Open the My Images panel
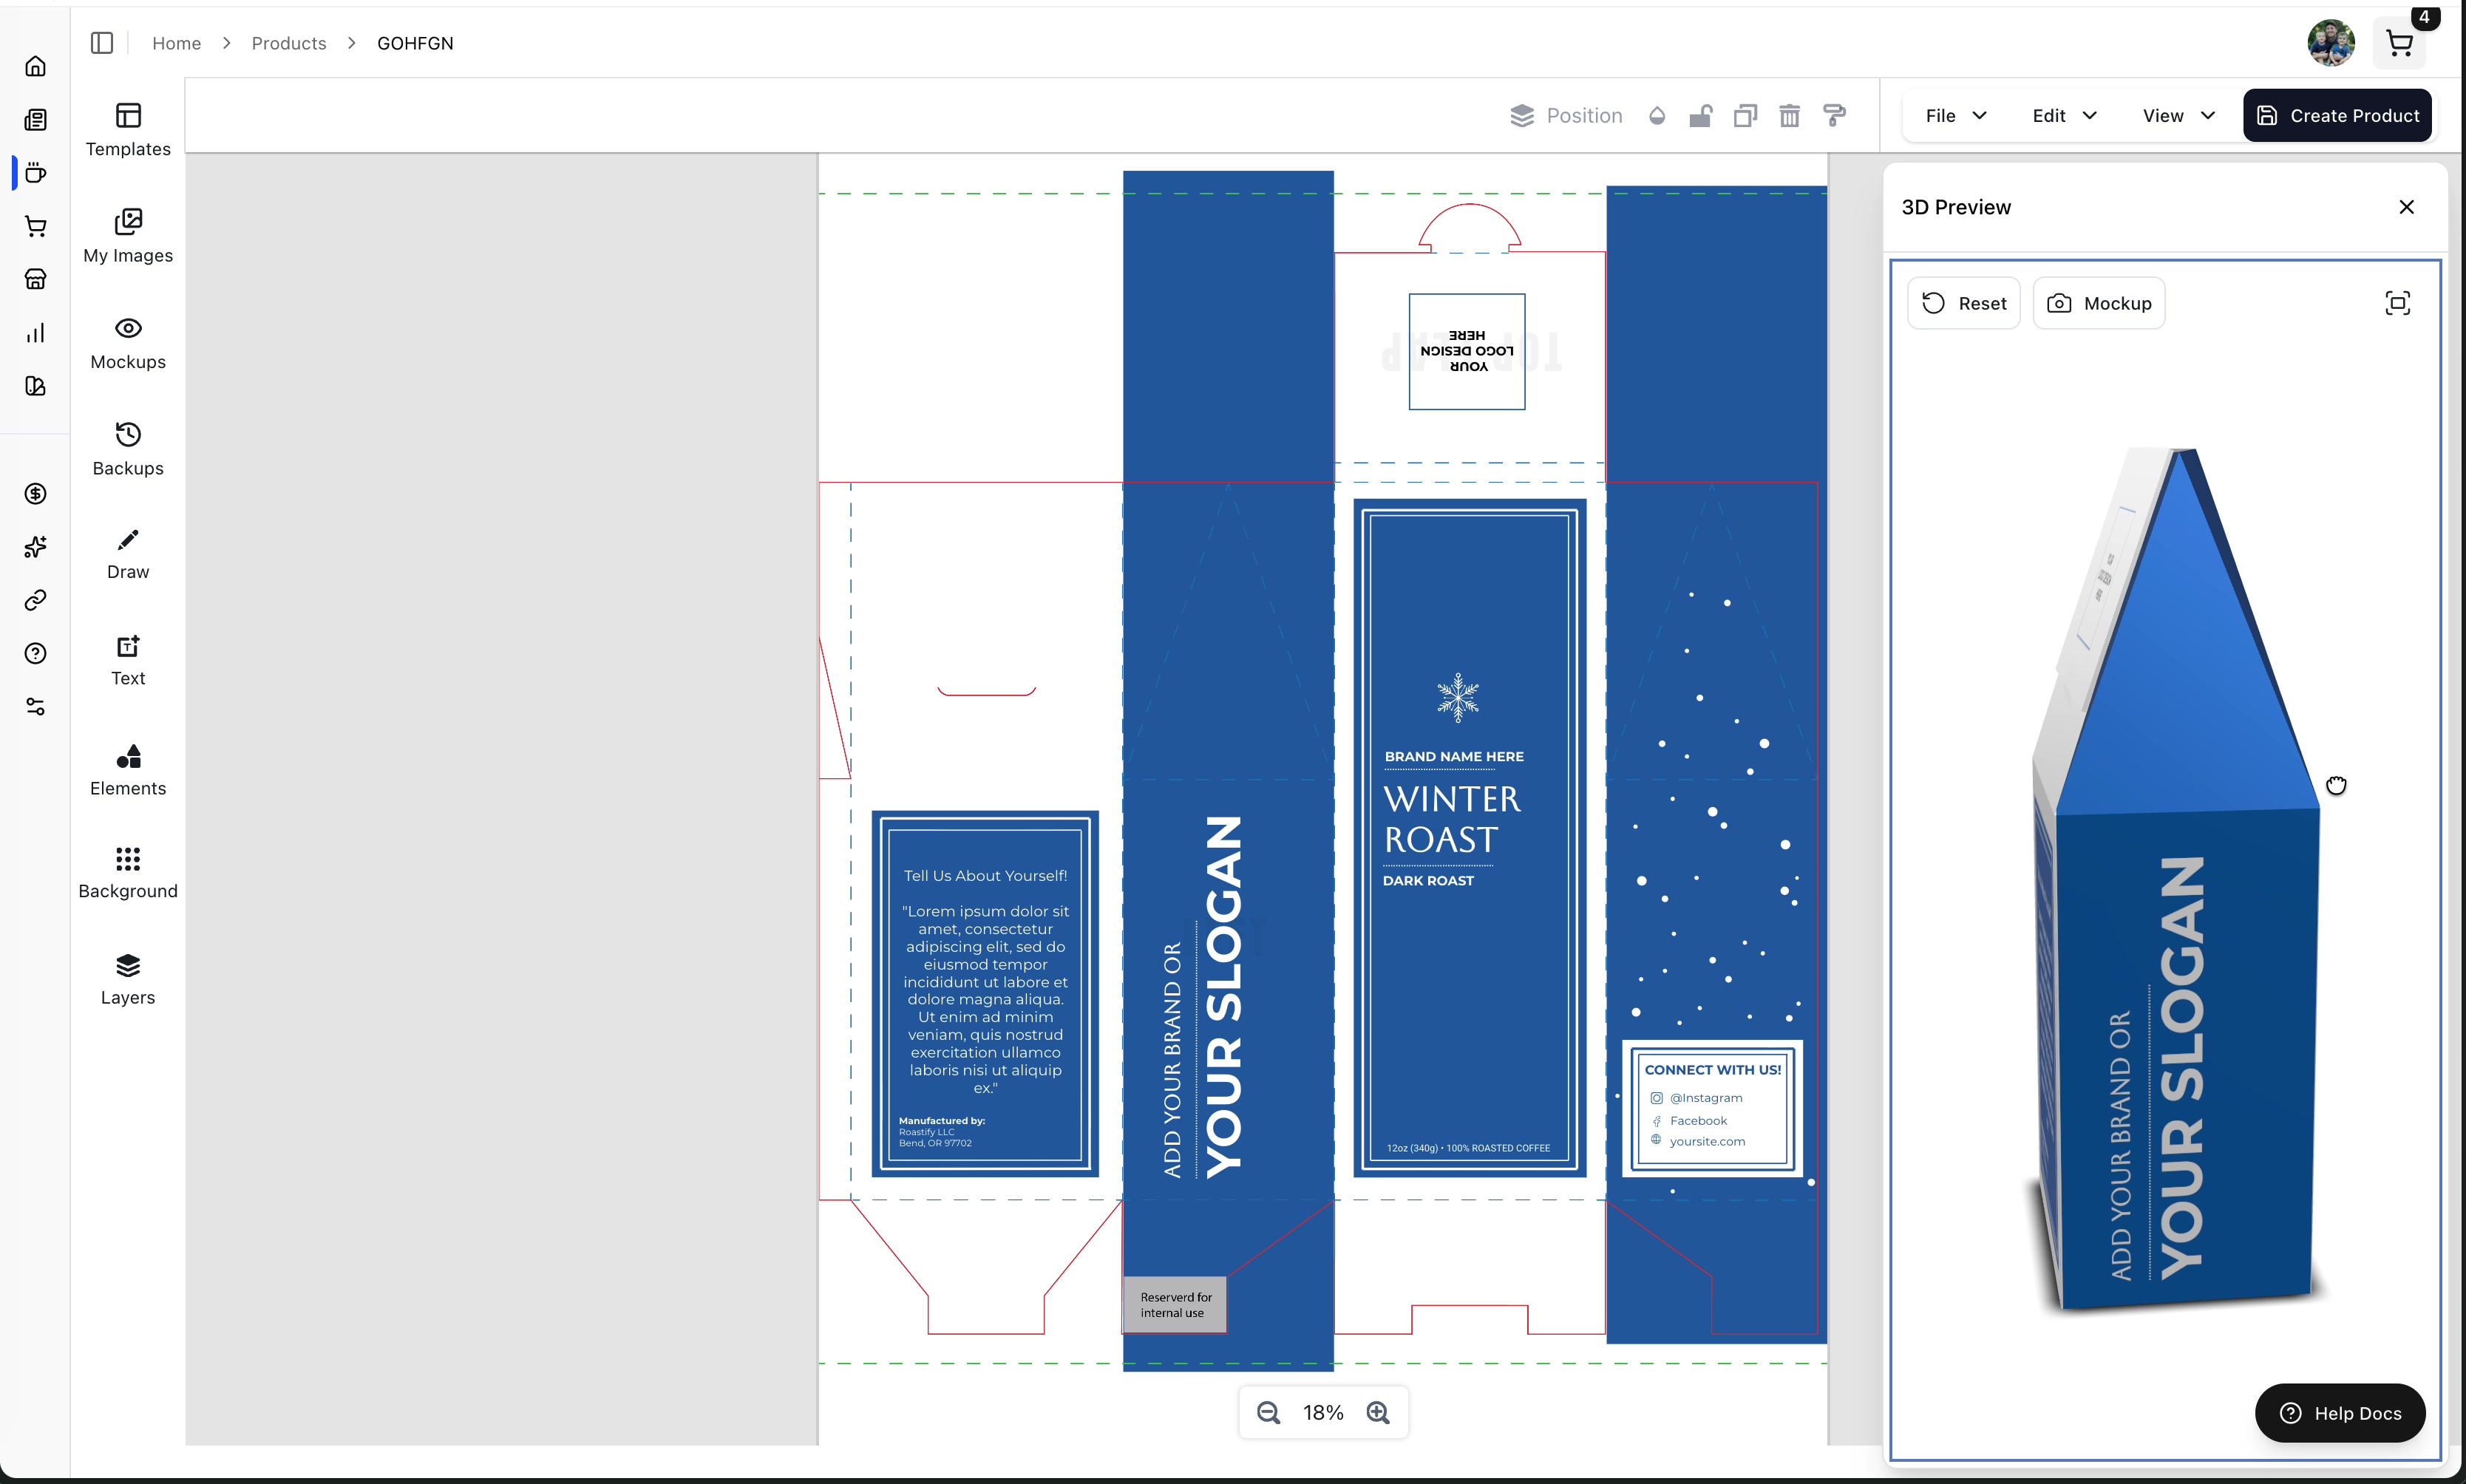The width and height of the screenshot is (2466, 1484). [x=128, y=236]
